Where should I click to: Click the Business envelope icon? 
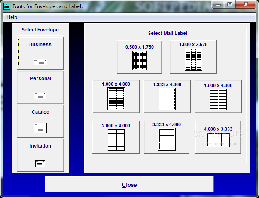[x=40, y=62]
